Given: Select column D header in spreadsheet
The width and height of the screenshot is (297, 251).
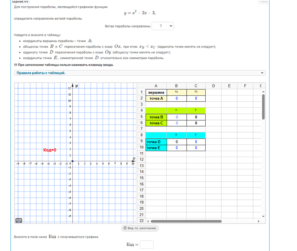Looking at the screenshot, I should pos(213,86).
